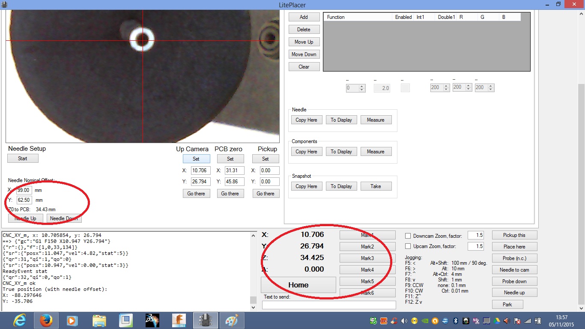The image size is (585, 329).
Task: Click the PCB zero Y field 45.86
Action: click(235, 182)
